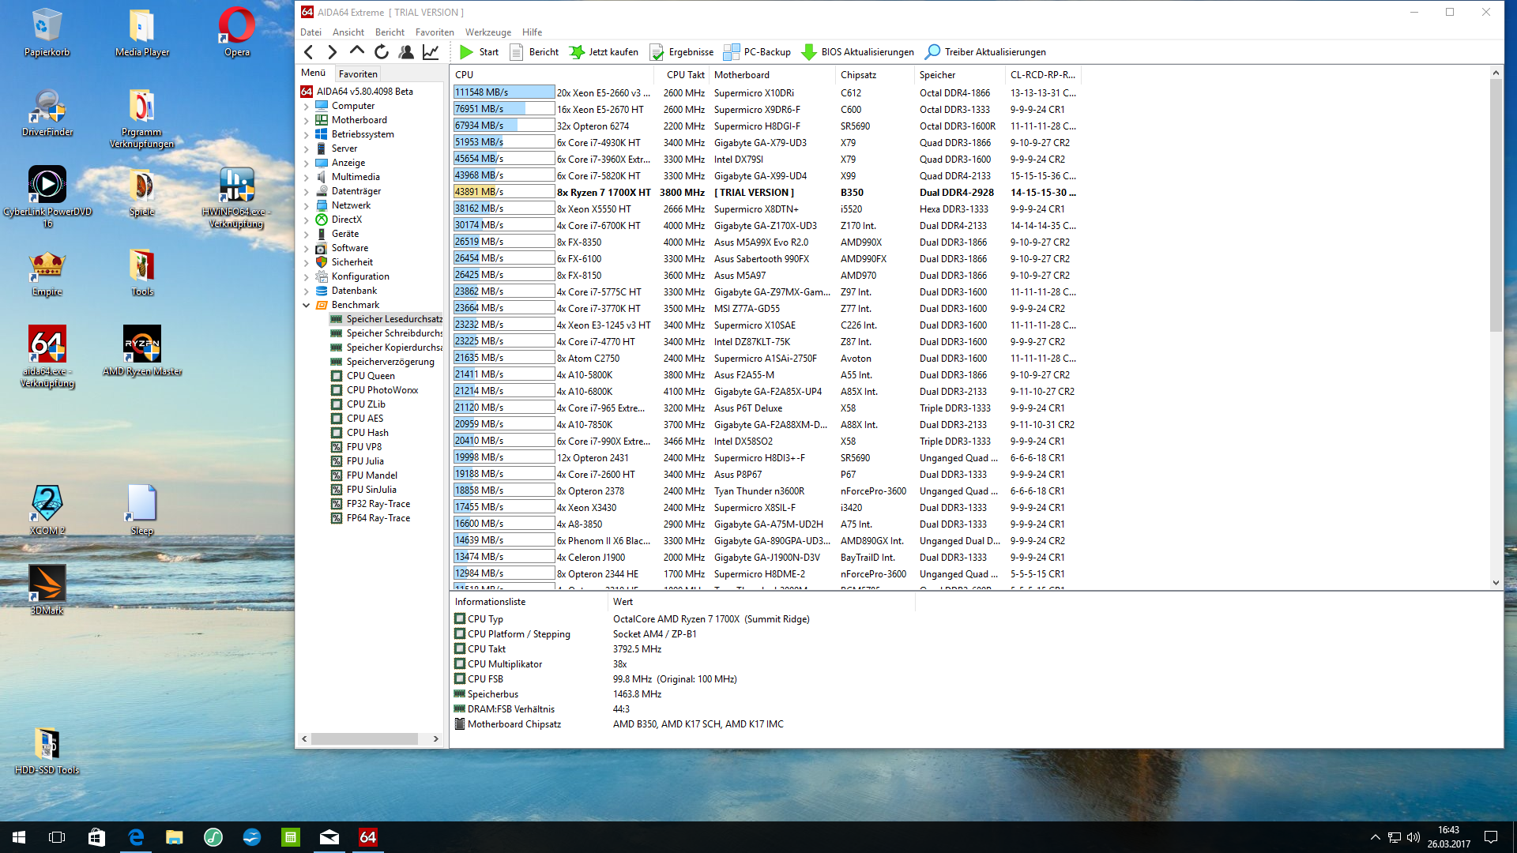Switch to the Favoriten tab
The height and width of the screenshot is (853, 1517).
click(x=358, y=73)
